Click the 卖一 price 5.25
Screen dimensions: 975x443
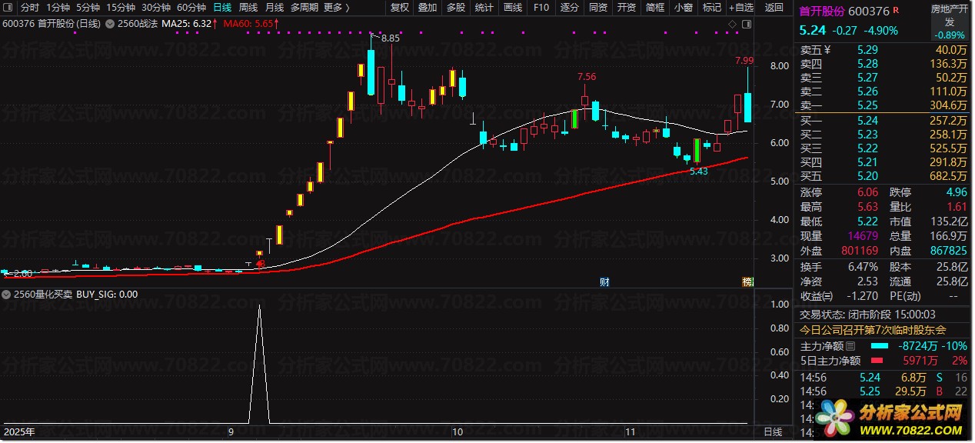pos(867,105)
